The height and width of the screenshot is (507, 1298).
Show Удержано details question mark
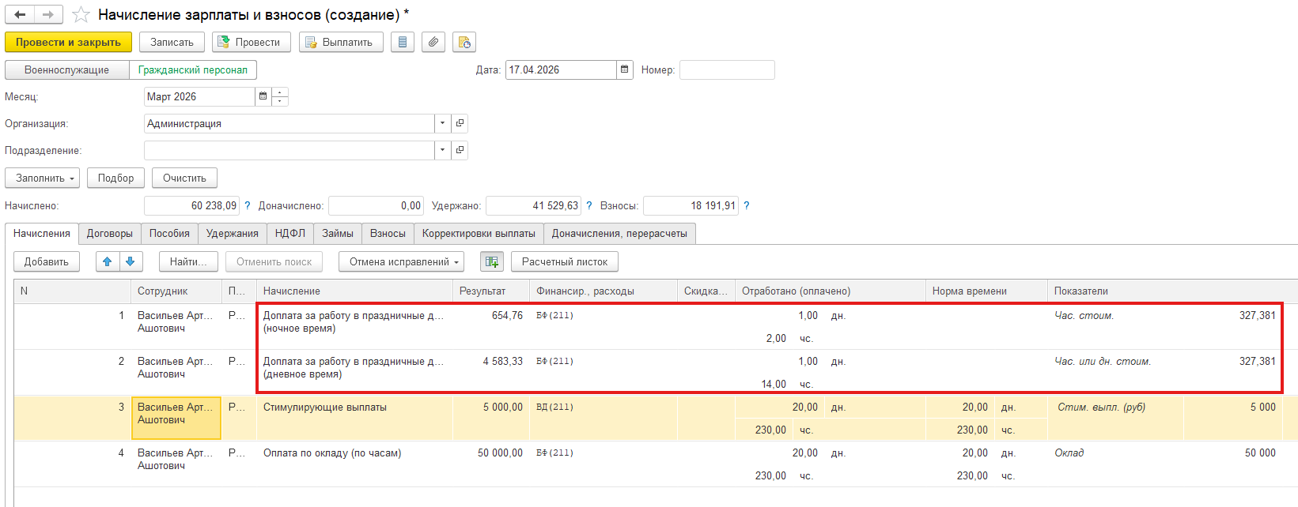click(x=588, y=205)
